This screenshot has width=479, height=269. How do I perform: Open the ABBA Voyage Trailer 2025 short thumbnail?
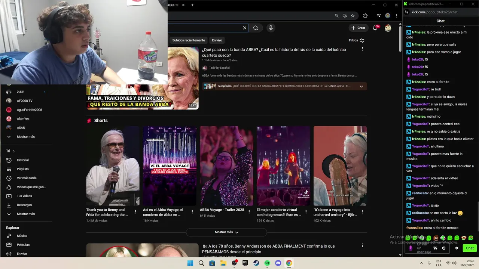click(x=226, y=166)
